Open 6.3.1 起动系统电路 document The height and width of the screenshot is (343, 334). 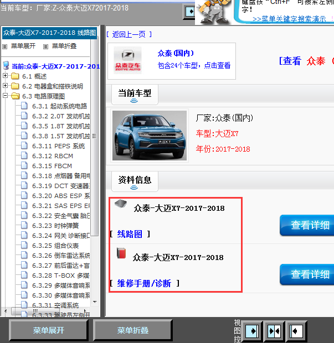click(60, 106)
